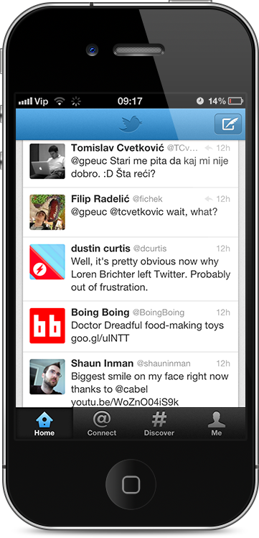Tap the @cabel mention in Shaun's tweet
The image size is (259, 538).
tap(131, 389)
